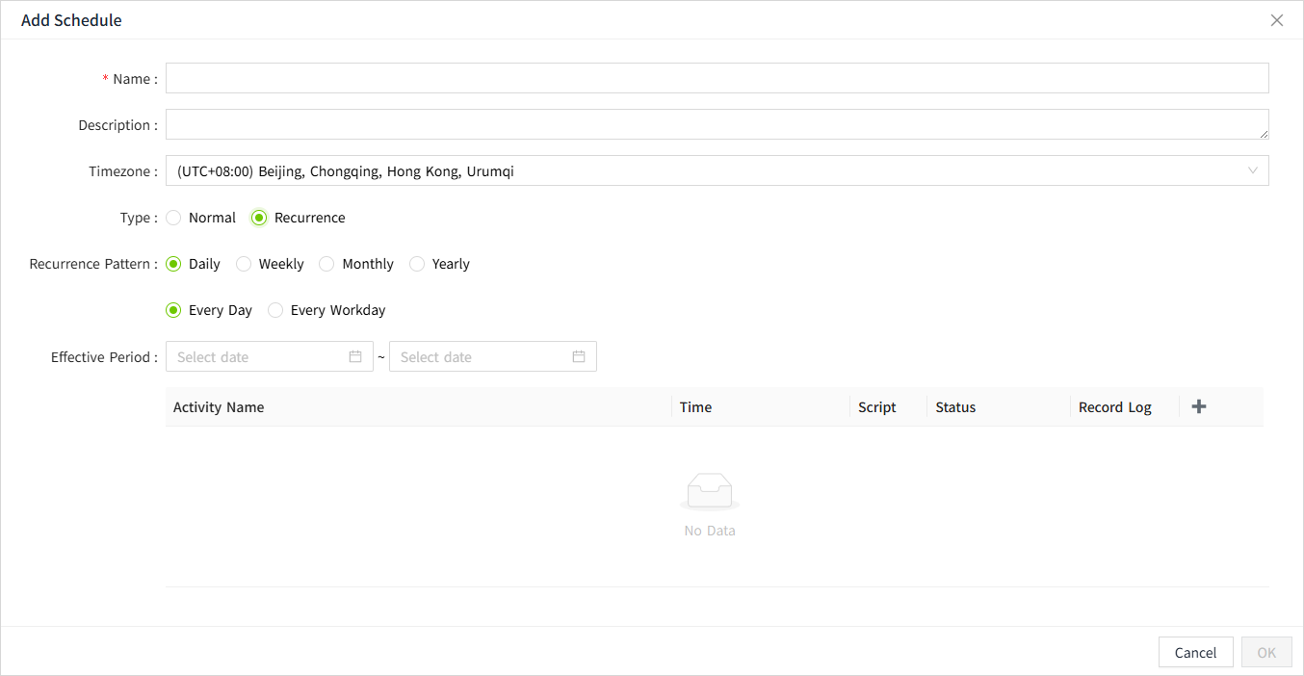Click the Activity Name column header
Viewport: 1304px width, 676px height.
click(219, 407)
